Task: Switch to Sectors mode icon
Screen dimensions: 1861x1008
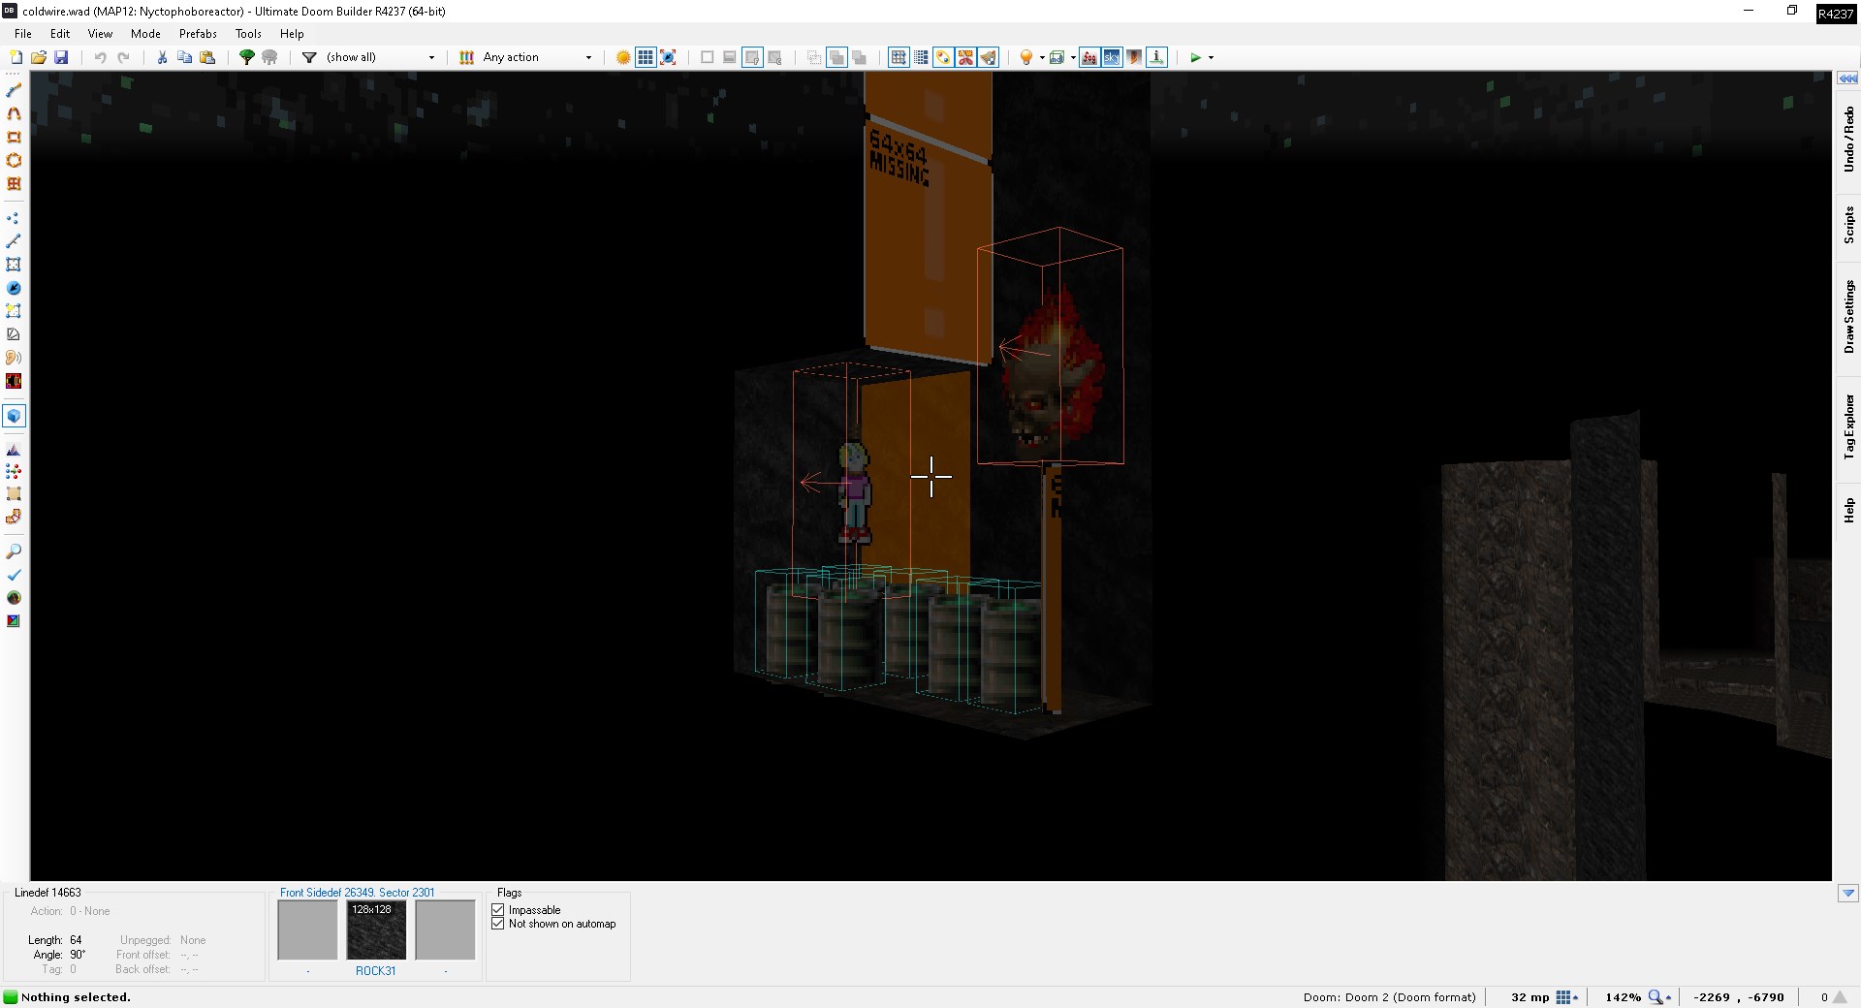Action: click(14, 264)
